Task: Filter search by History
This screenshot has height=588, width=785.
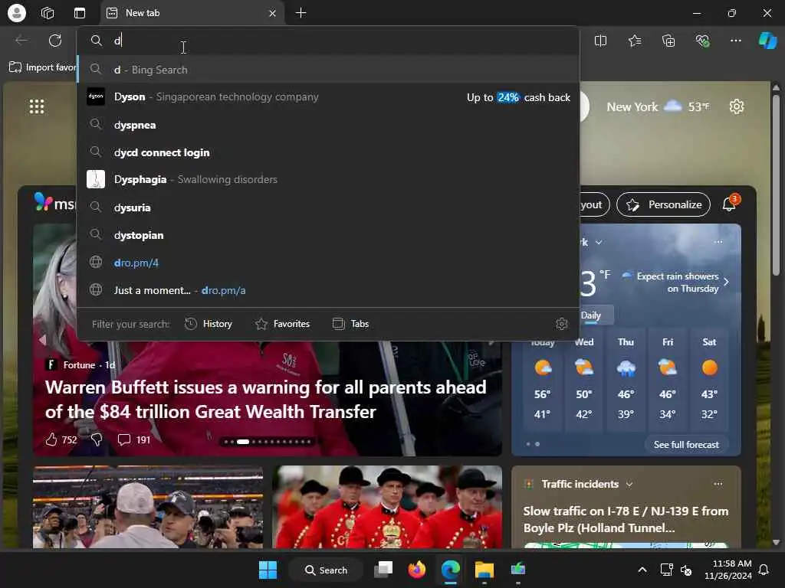Action: click(x=209, y=324)
